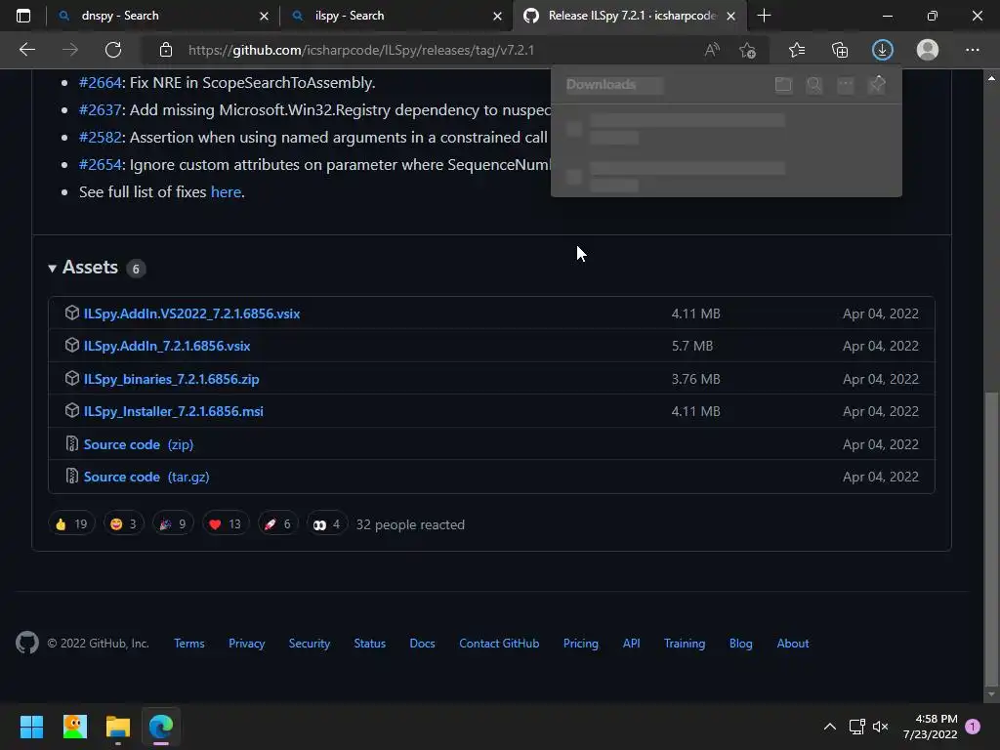
Task: Open more options in the Downloads panel
Action: [x=846, y=84]
